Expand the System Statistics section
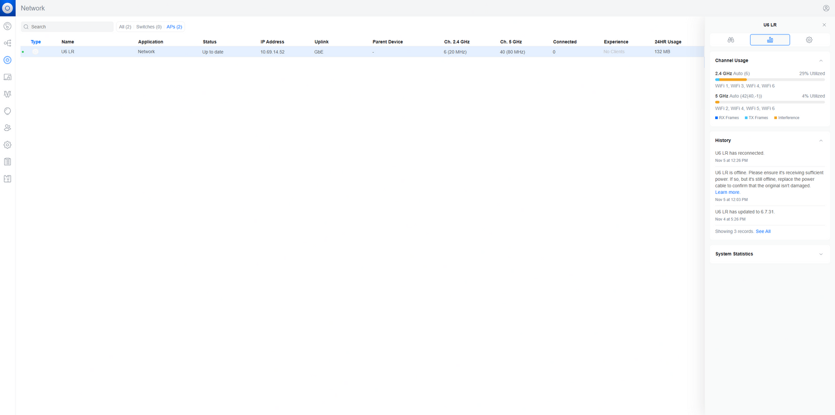Screen dimensions: 835x415 click(x=821, y=254)
